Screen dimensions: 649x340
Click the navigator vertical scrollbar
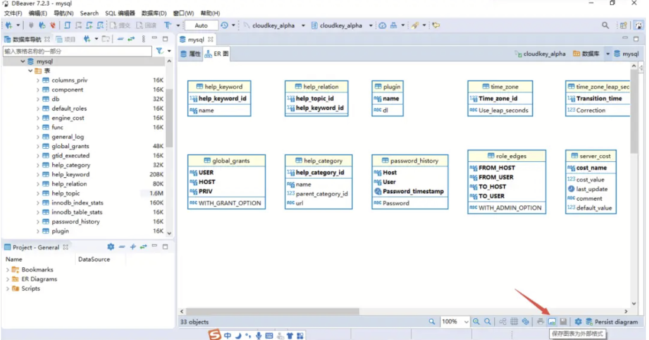click(169, 118)
